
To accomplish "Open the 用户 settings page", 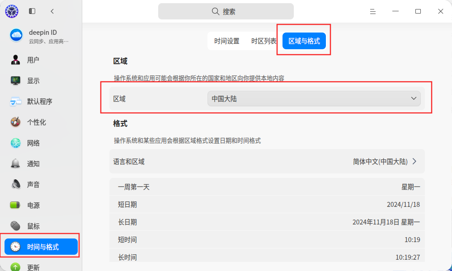I will (41, 60).
